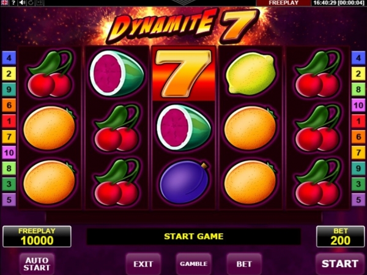The height and width of the screenshot is (275, 367).
Task: Select left payline 10 pink marker
Action: (x=9, y=152)
